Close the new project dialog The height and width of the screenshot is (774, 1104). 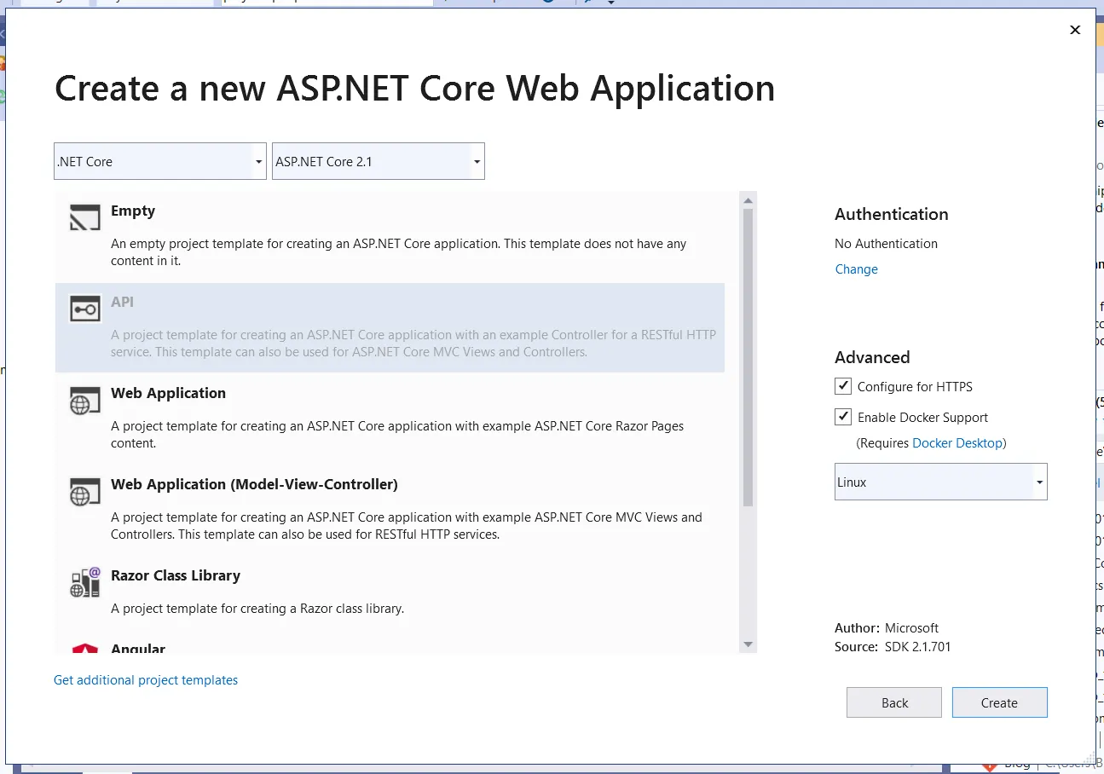(x=1075, y=30)
